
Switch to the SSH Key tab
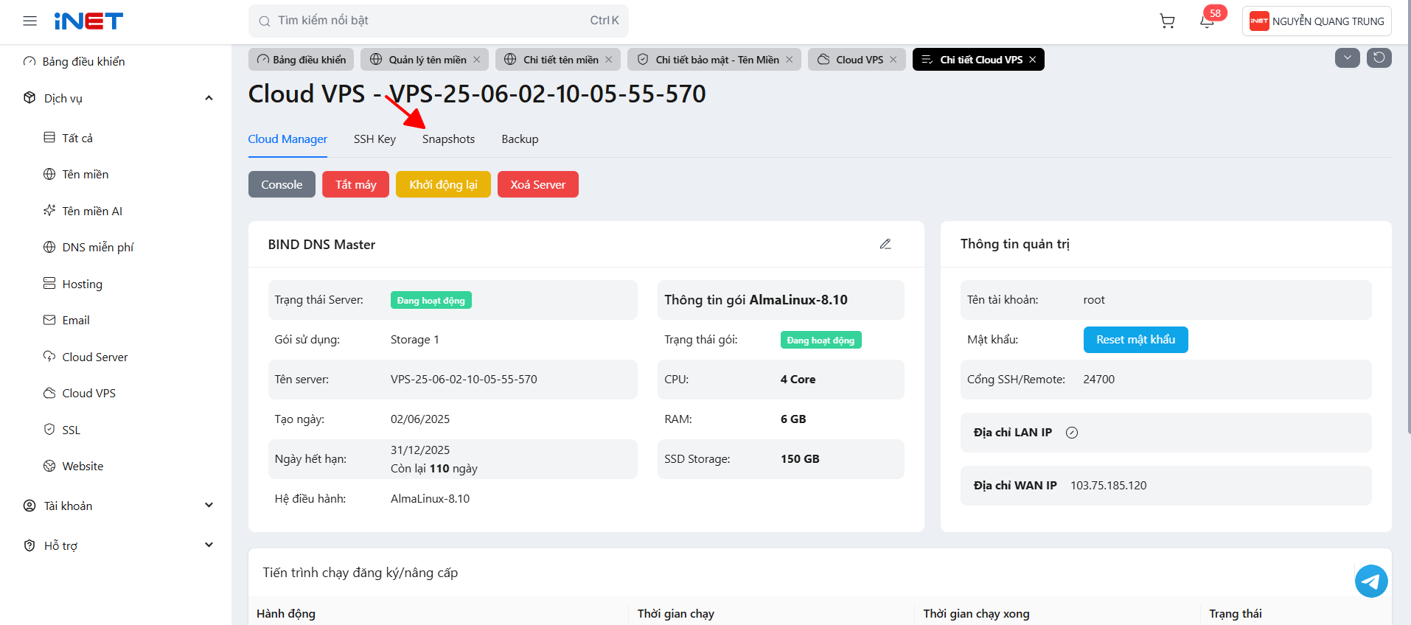[374, 139]
